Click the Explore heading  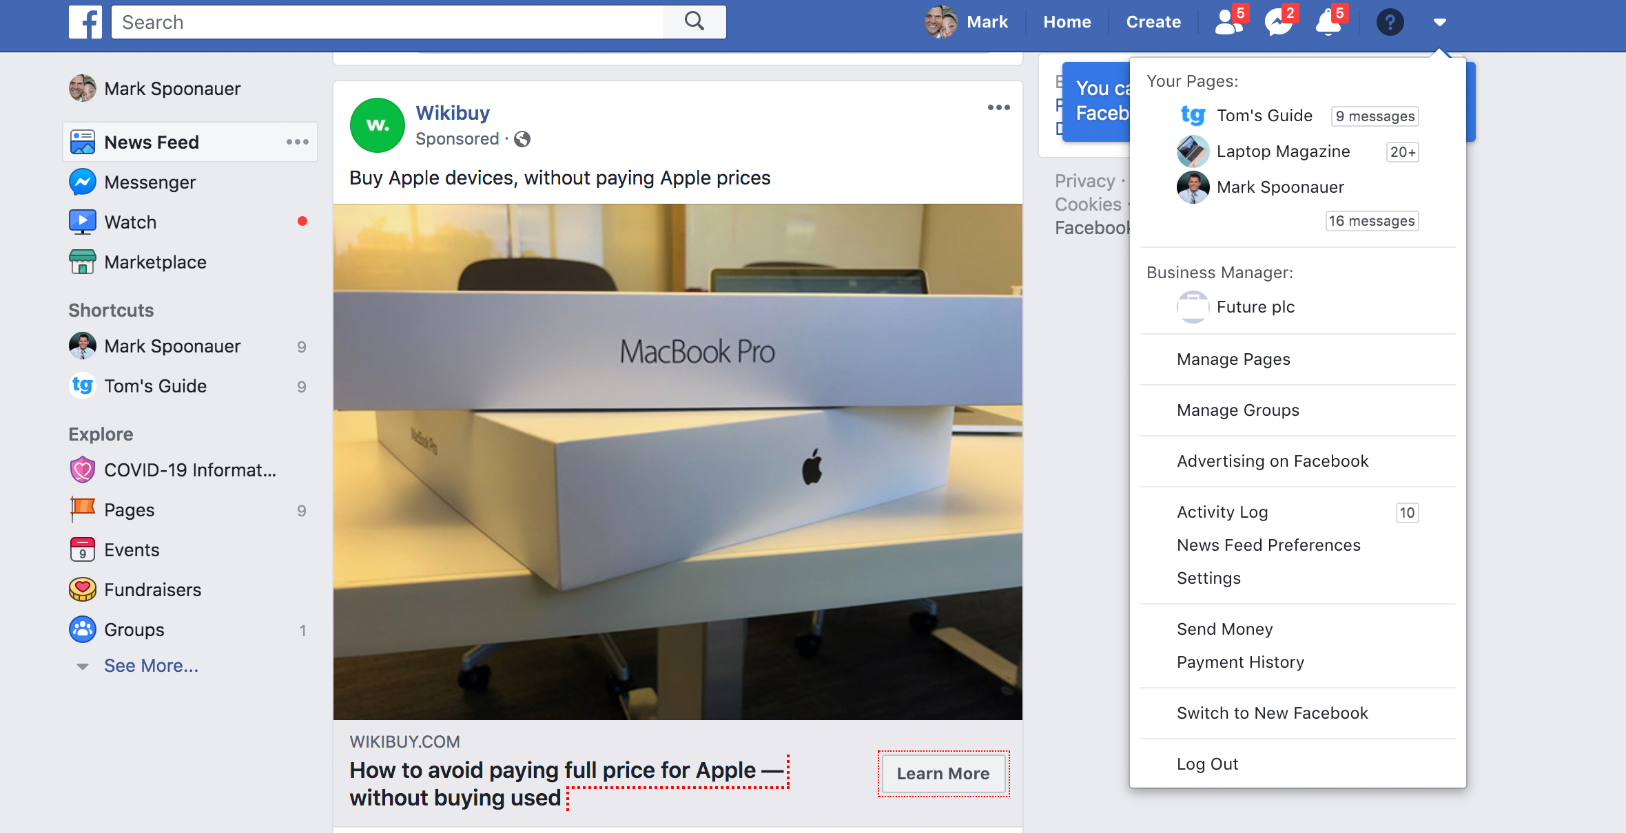[x=101, y=434]
